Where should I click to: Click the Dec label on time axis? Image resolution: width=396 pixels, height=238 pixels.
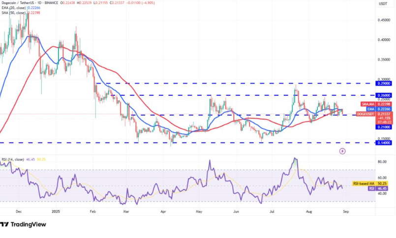pos(18,212)
